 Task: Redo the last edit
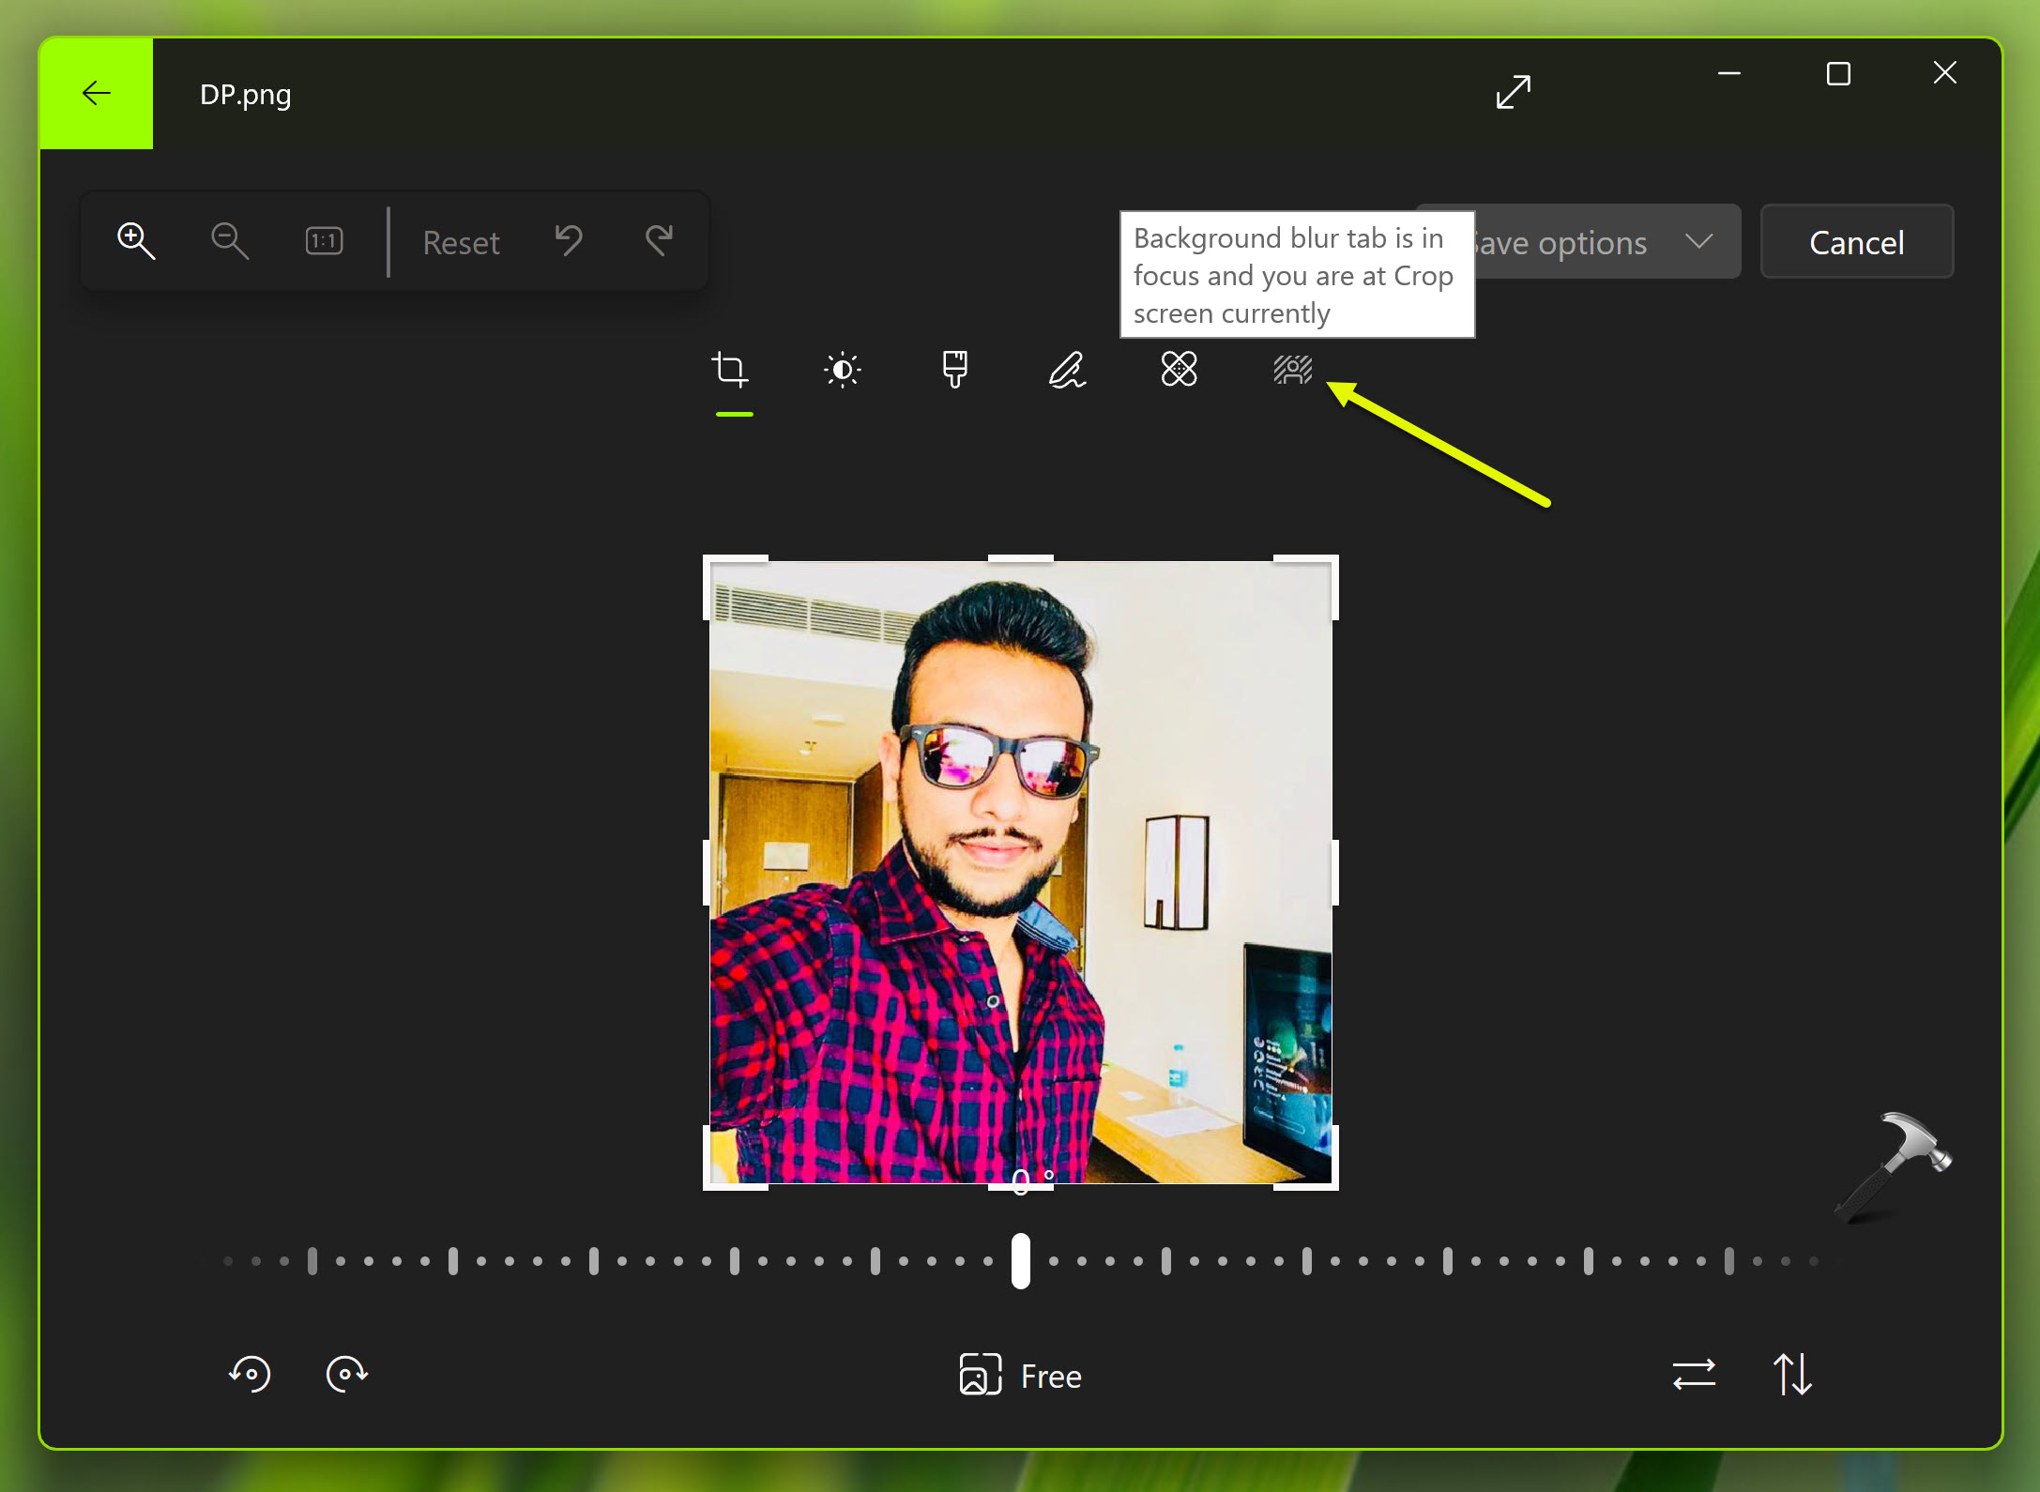pyautogui.click(x=660, y=241)
